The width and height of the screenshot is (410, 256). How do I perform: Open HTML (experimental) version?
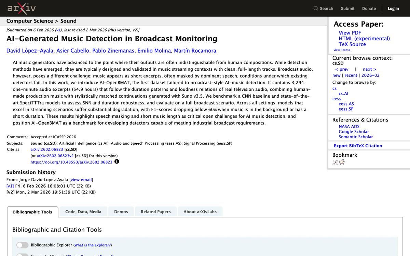click(364, 39)
